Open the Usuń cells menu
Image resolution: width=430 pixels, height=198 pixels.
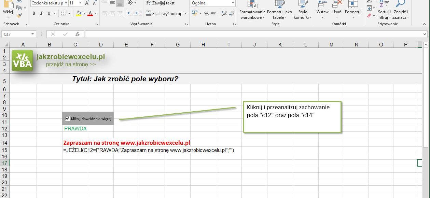pyautogui.click(x=337, y=10)
